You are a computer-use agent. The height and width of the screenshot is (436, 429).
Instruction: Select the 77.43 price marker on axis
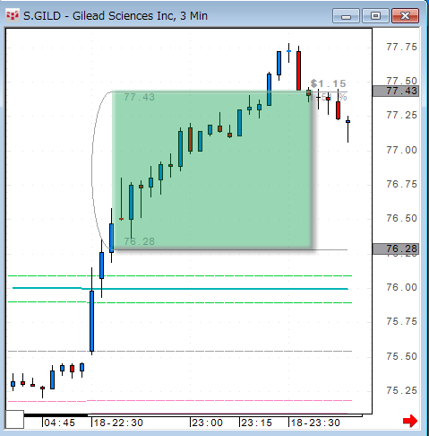click(396, 91)
